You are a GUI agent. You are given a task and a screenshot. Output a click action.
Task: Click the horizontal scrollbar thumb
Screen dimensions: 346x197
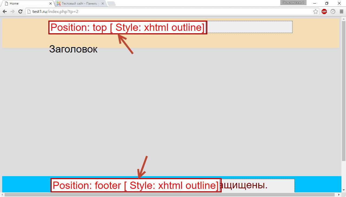click(170, 195)
